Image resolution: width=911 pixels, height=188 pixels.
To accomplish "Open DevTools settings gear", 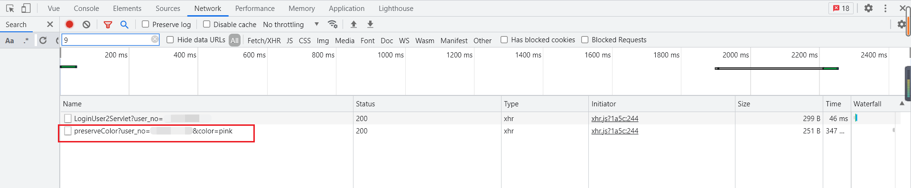I will coord(868,8).
